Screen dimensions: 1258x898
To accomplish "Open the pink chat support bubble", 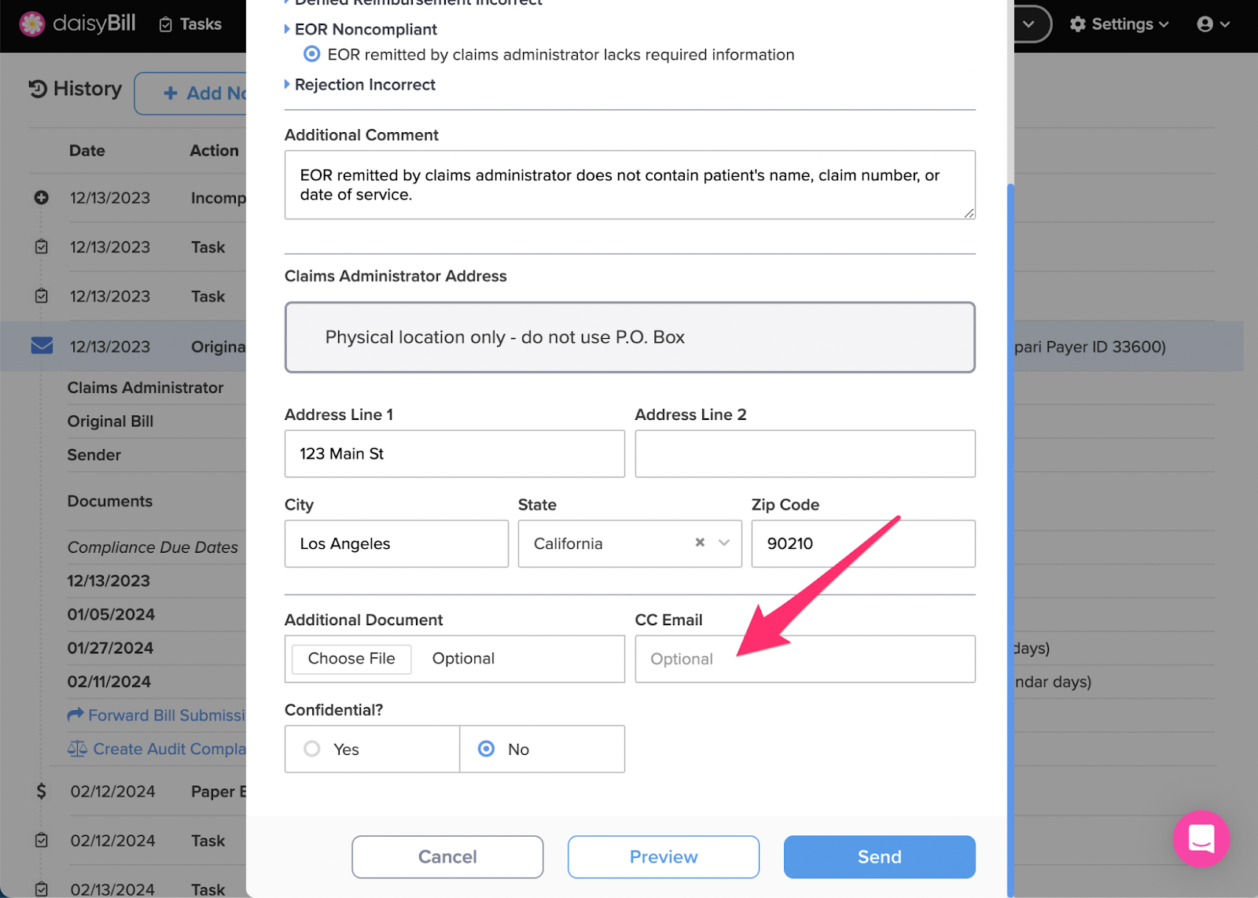I will point(1201,839).
